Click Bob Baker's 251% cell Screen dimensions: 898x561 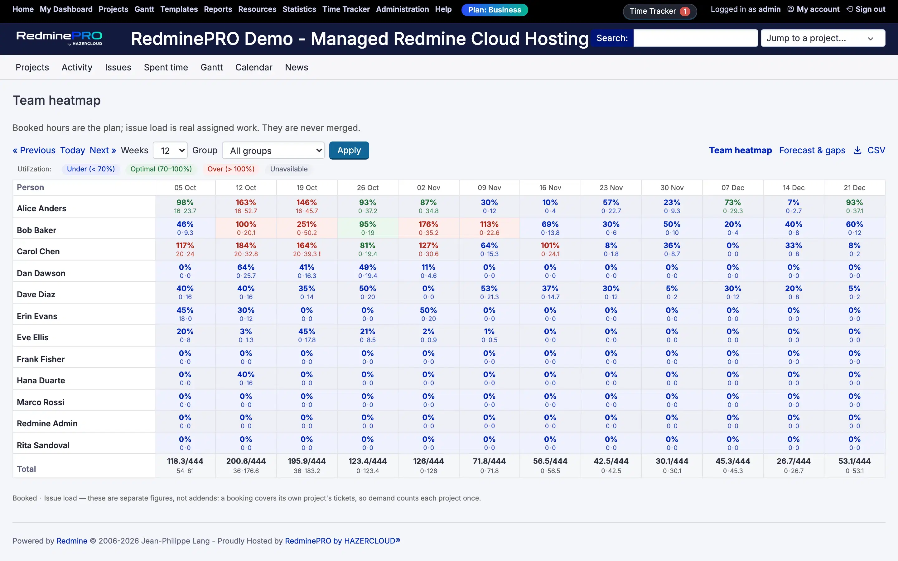click(x=307, y=228)
